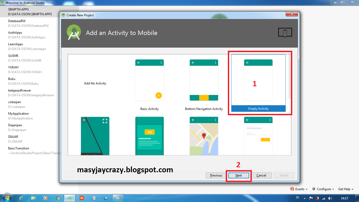Click the phone and tablet form factor icon

285,33
